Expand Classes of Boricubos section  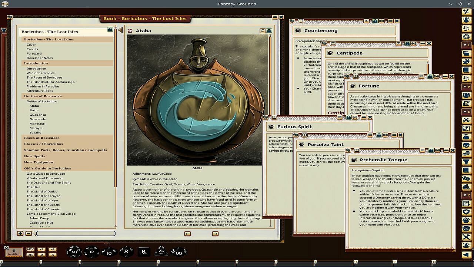pos(67,144)
